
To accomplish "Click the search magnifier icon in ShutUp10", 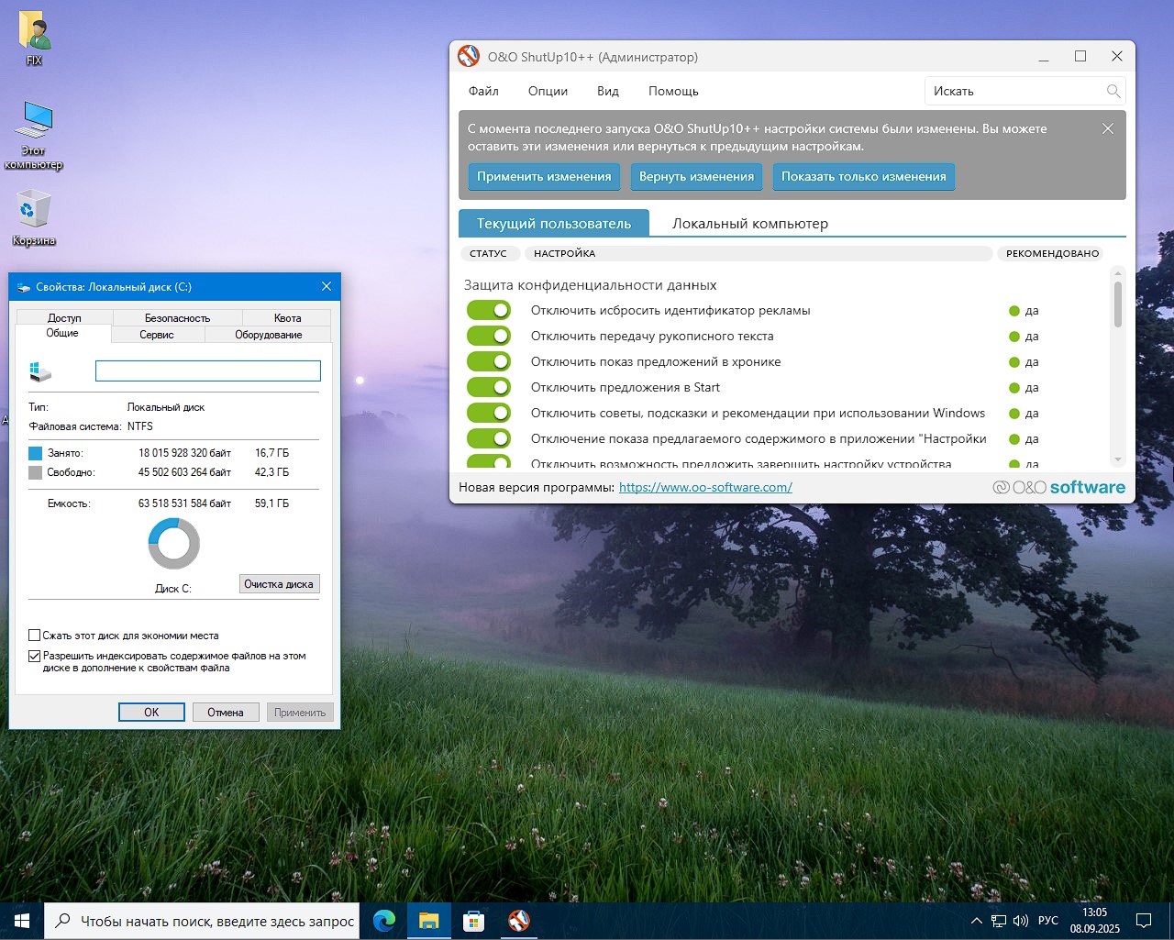I will [1113, 91].
